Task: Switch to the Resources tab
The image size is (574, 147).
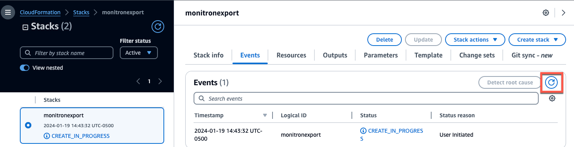Action: point(291,55)
